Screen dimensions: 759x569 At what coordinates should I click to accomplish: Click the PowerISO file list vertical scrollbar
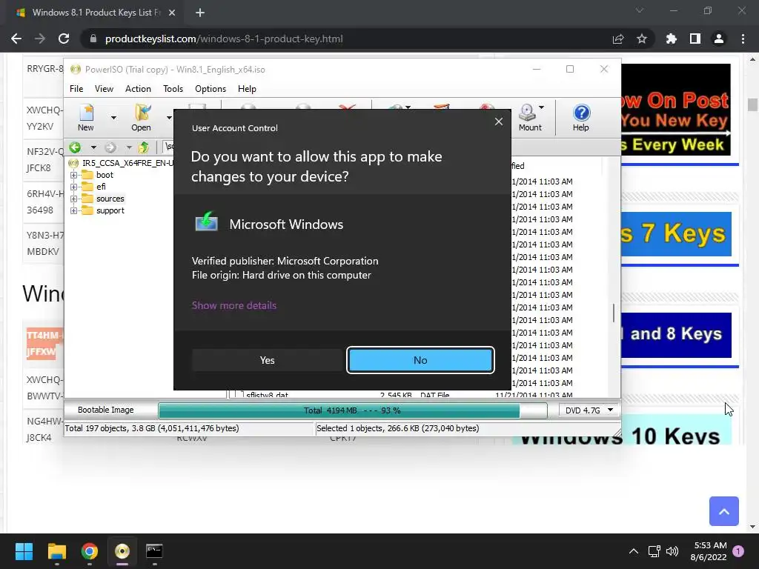point(613,313)
